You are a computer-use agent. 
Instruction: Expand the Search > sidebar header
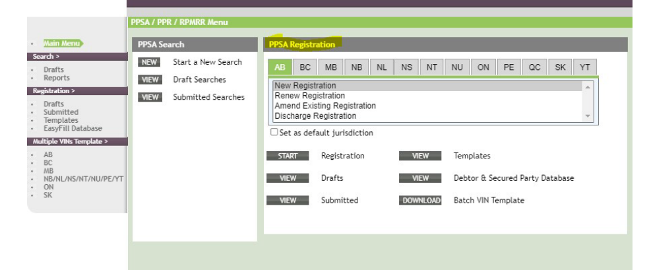(x=77, y=57)
